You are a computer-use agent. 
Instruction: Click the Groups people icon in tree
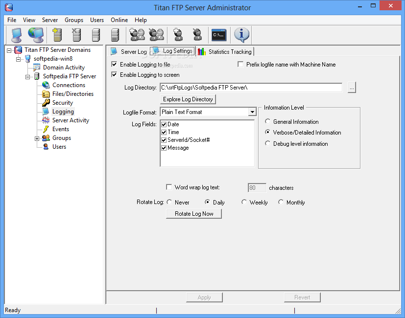46,138
